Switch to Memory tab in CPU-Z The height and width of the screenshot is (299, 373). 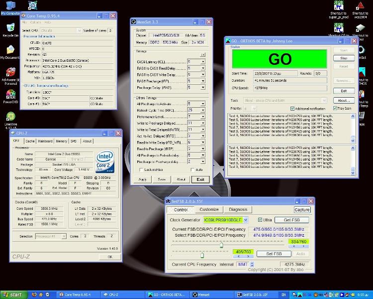click(61, 141)
